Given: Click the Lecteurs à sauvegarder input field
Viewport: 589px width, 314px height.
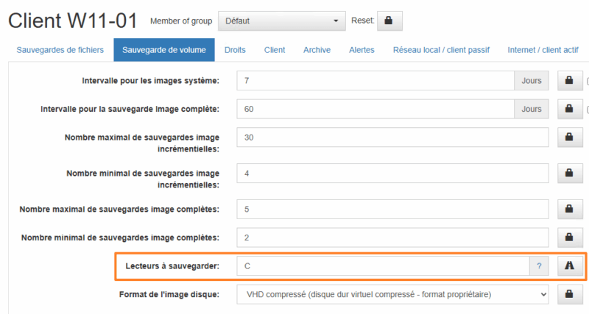Looking at the screenshot, I should tap(383, 266).
